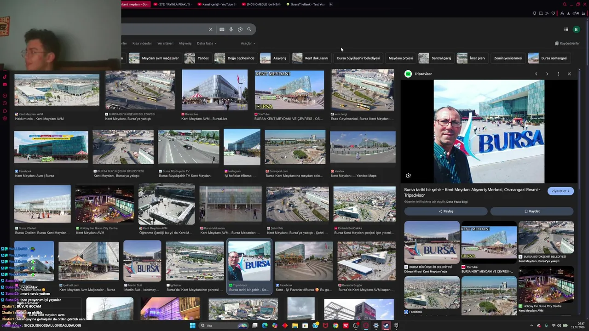Screen dimensions: 589x331
Task: Open Microsoft Edge from the taskbar
Action: [x=265, y=325]
